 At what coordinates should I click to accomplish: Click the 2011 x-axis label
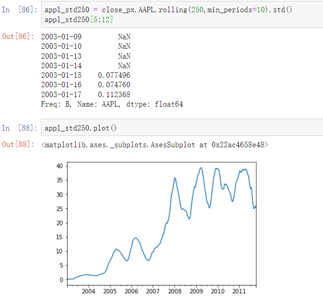[239, 291]
